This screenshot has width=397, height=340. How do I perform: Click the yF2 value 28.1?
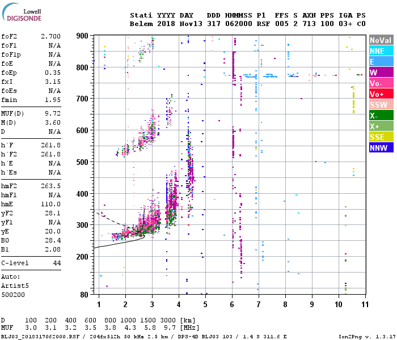click(x=53, y=214)
